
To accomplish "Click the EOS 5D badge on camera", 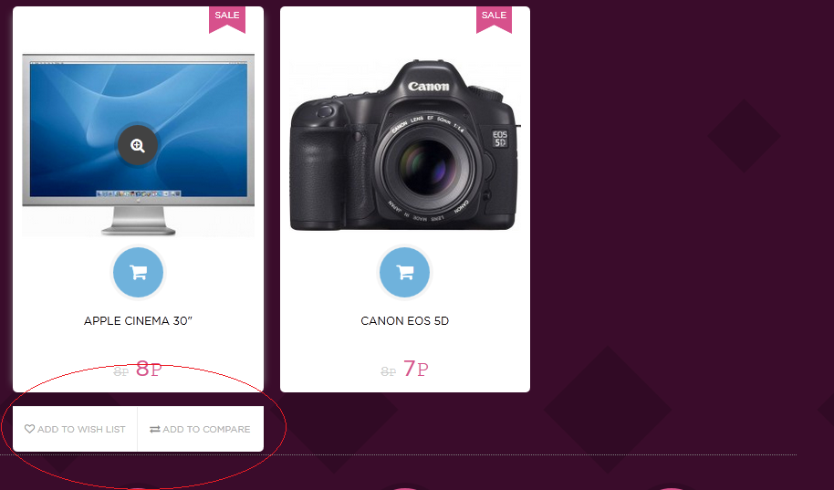I will point(500,139).
